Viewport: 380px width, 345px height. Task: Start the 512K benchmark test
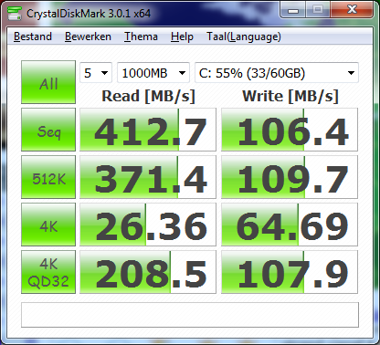(48, 177)
